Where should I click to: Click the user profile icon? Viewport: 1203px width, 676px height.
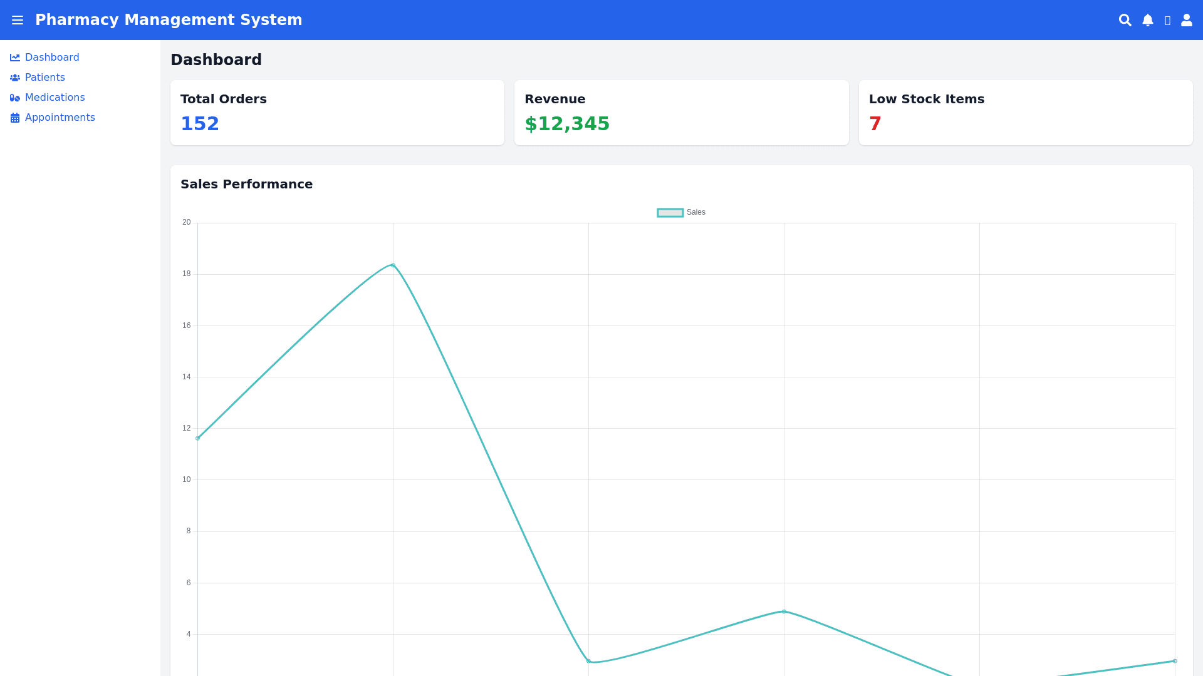(1187, 20)
